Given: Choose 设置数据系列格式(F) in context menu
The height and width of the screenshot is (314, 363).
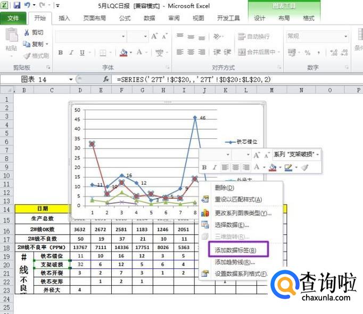Looking at the screenshot, I should click(241, 274).
